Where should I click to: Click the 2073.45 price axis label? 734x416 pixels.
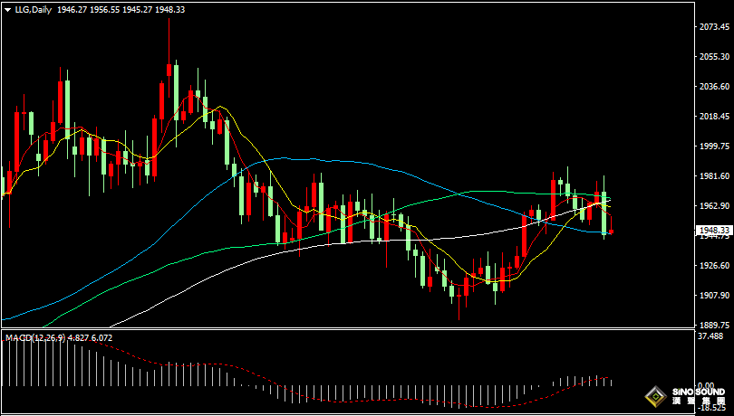pyautogui.click(x=714, y=27)
